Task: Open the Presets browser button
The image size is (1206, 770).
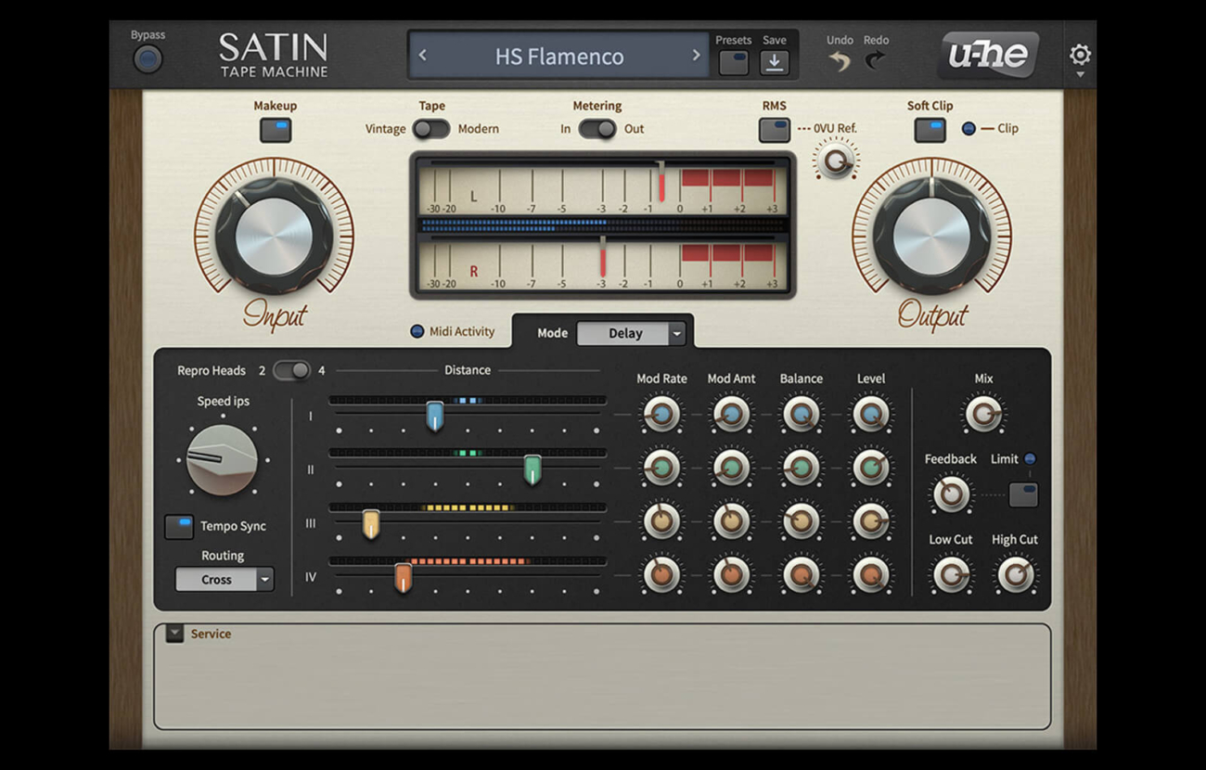Action: (x=734, y=62)
